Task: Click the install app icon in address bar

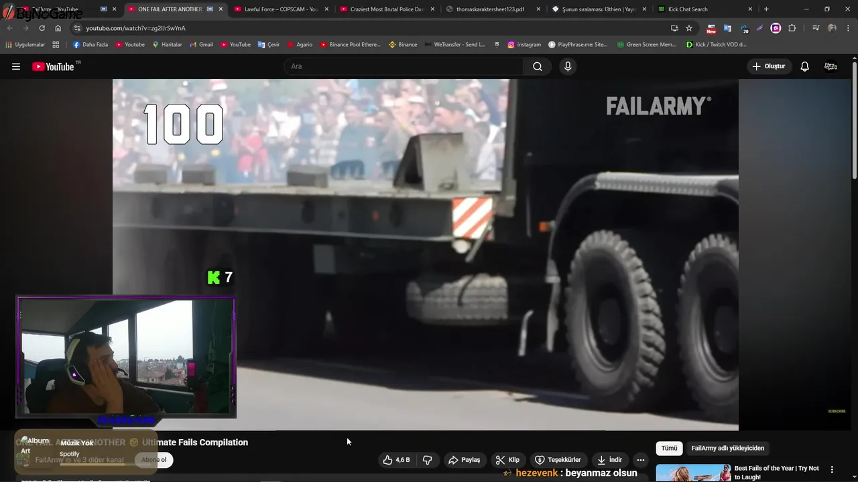Action: pos(674,28)
